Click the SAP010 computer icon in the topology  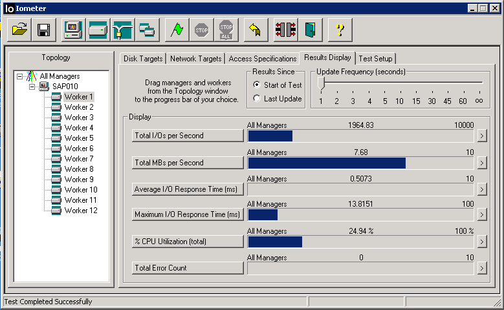[44, 87]
